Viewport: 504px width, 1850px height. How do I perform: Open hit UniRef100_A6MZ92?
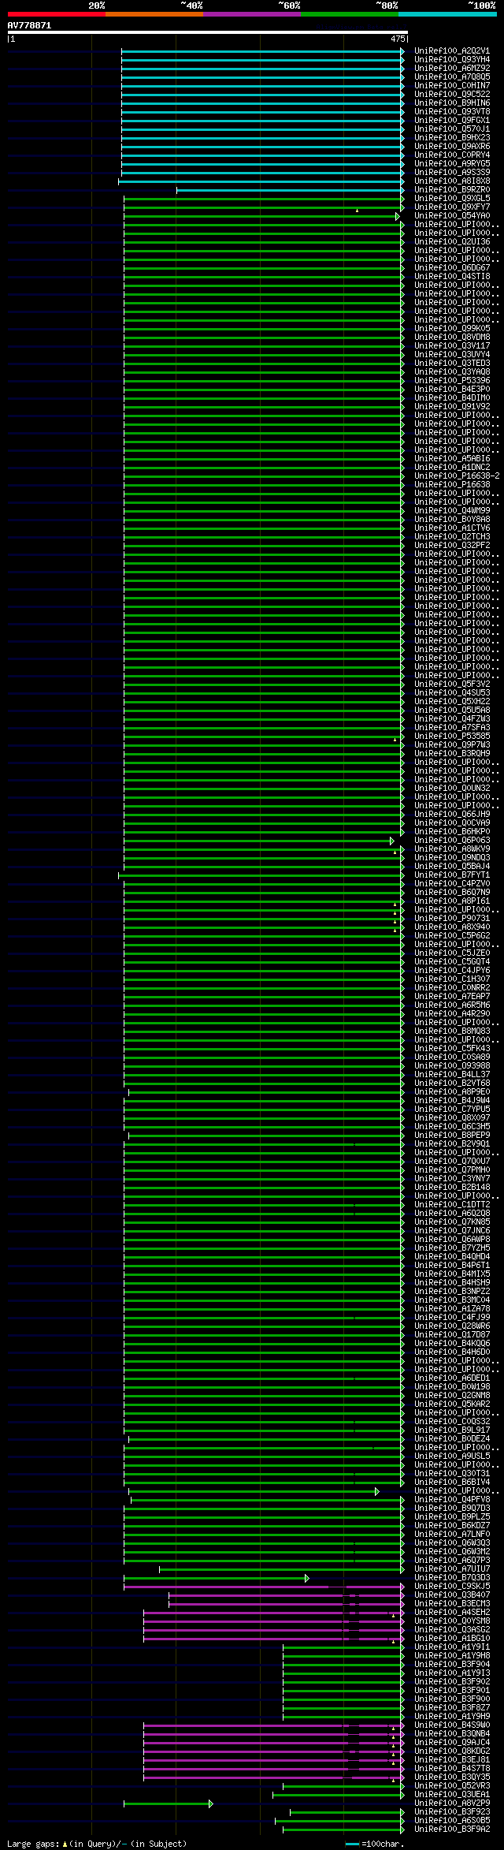pos(452,68)
